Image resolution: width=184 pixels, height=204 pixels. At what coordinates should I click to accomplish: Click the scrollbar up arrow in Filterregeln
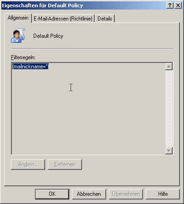pos(169,66)
